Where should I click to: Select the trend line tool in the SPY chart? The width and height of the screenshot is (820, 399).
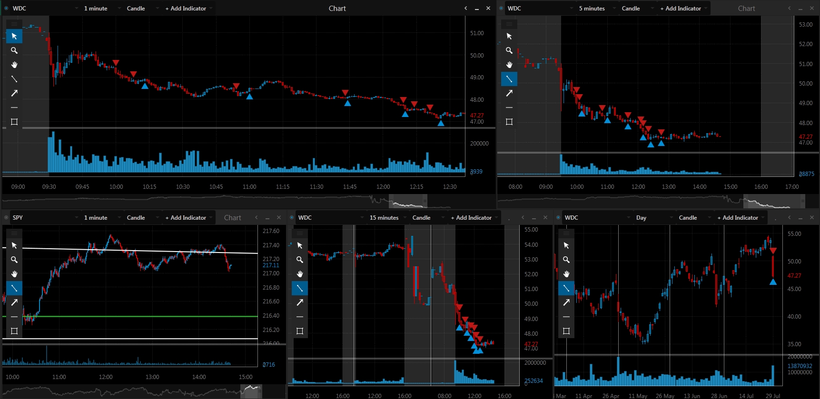click(14, 288)
